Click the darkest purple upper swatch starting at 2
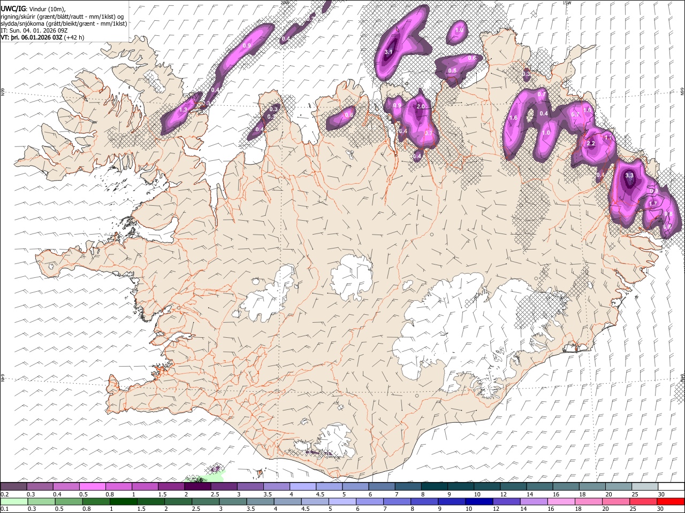Viewport: 685px width, 513px height. point(197,486)
